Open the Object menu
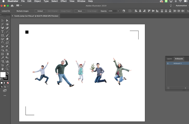This screenshot has height=124, width=189. 38,1
